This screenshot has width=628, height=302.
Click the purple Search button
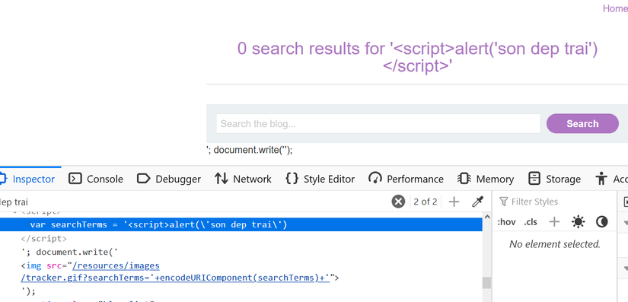[x=582, y=123]
